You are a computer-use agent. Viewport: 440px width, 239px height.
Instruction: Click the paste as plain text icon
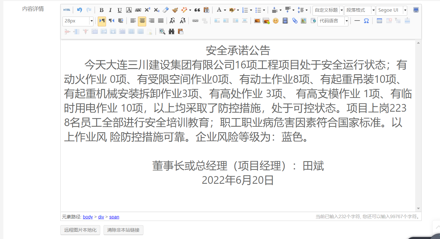point(207,10)
